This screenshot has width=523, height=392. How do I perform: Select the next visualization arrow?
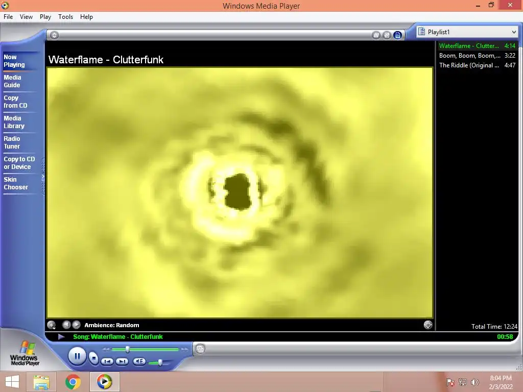pos(77,324)
